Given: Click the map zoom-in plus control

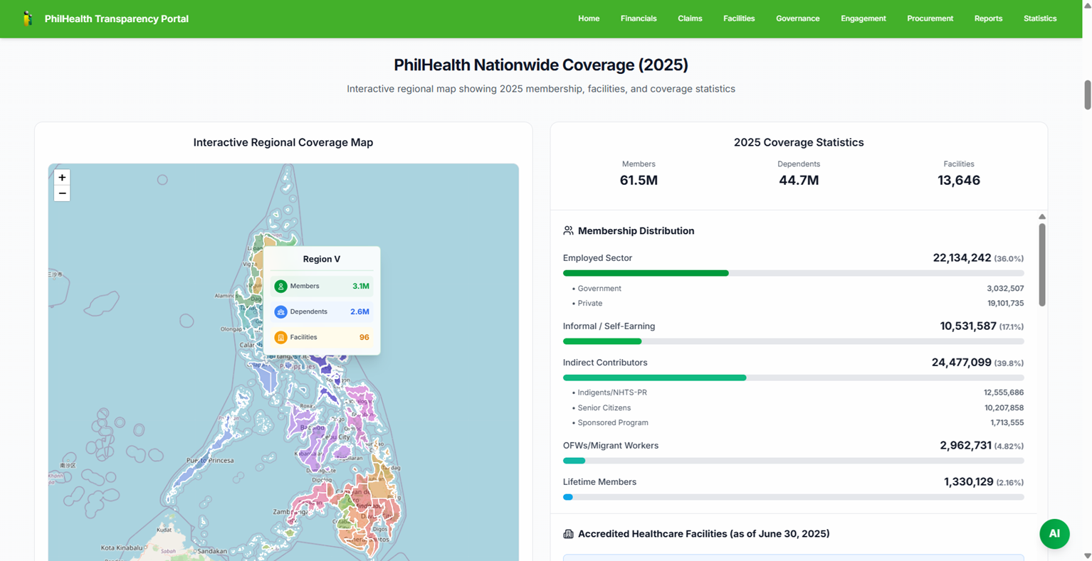Looking at the screenshot, I should pyautogui.click(x=62, y=177).
